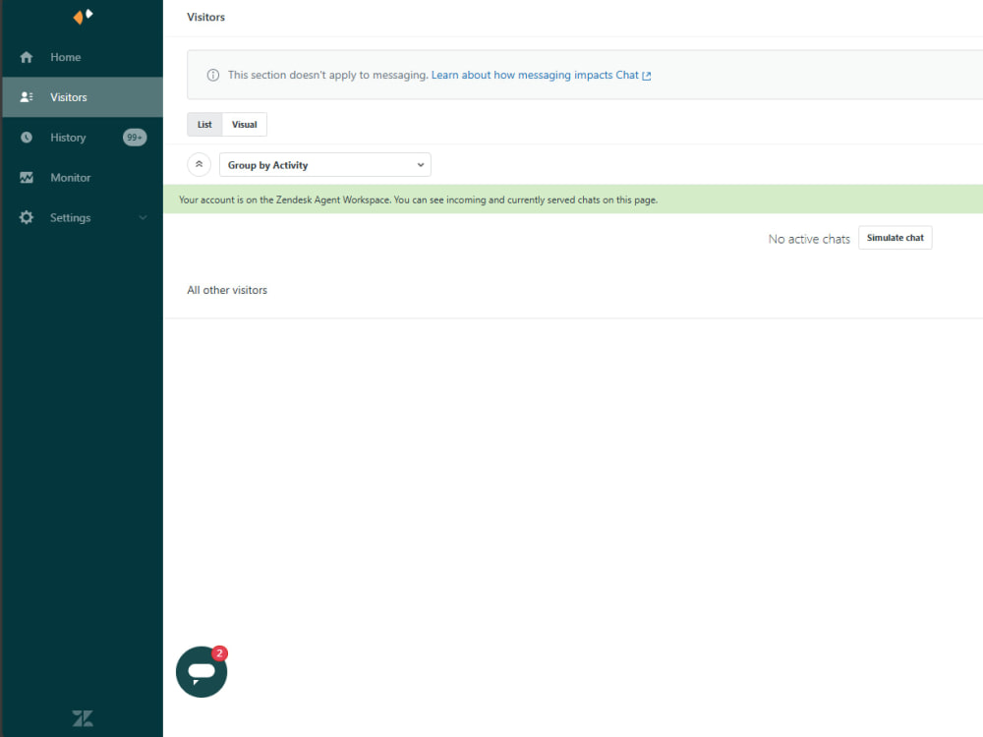
Task: Click the Home house icon in sidebar
Action: point(27,57)
